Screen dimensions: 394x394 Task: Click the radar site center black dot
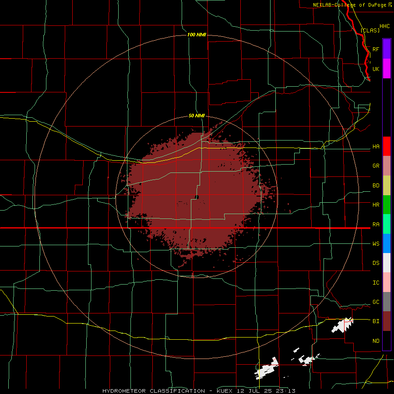tap(197, 197)
